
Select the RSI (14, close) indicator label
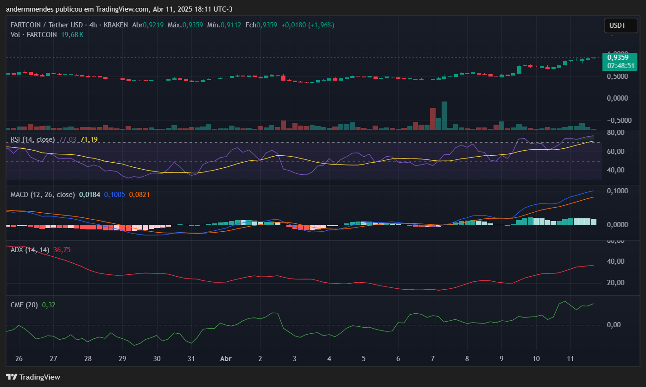click(32, 140)
